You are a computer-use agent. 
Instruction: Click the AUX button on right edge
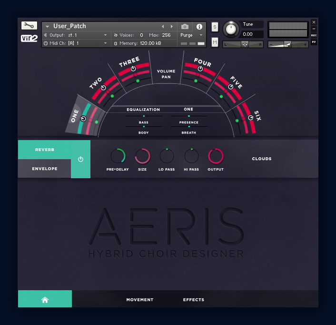(x=314, y=35)
